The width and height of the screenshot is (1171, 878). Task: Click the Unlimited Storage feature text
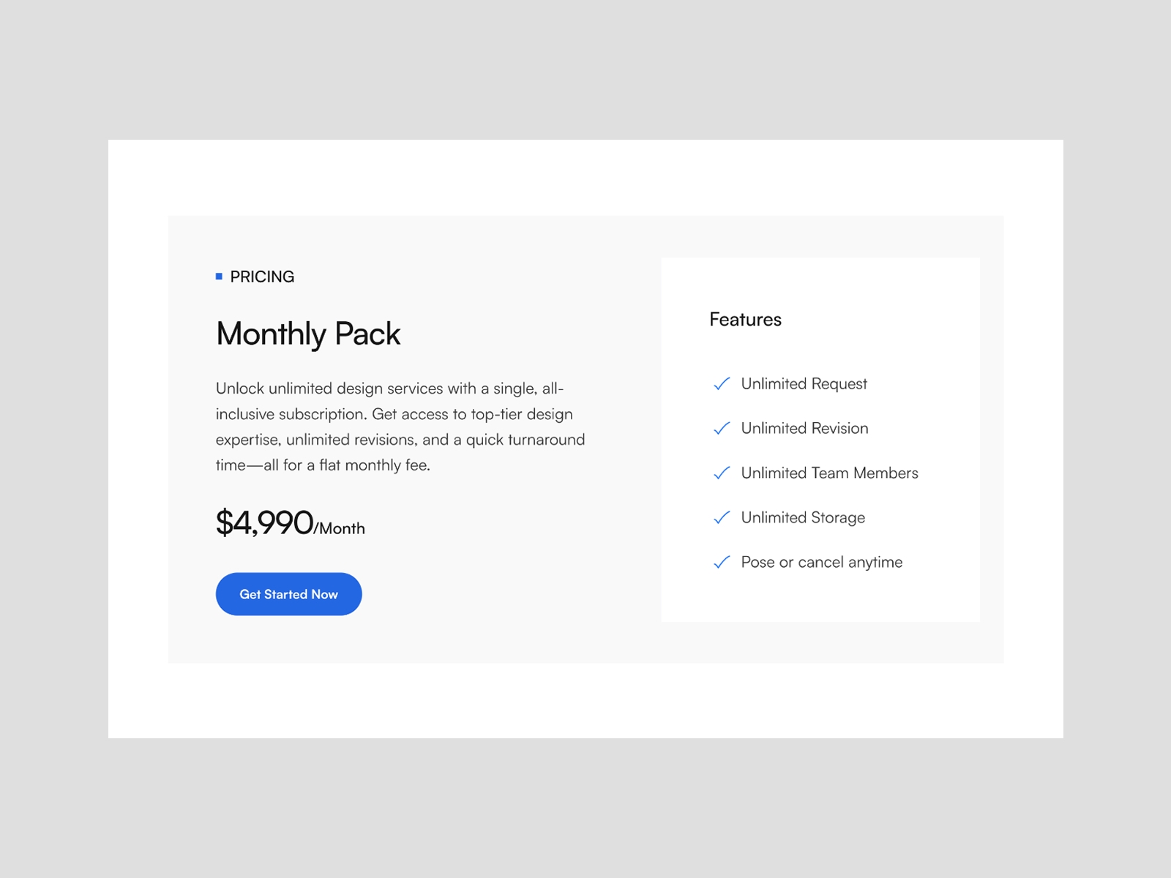click(803, 518)
